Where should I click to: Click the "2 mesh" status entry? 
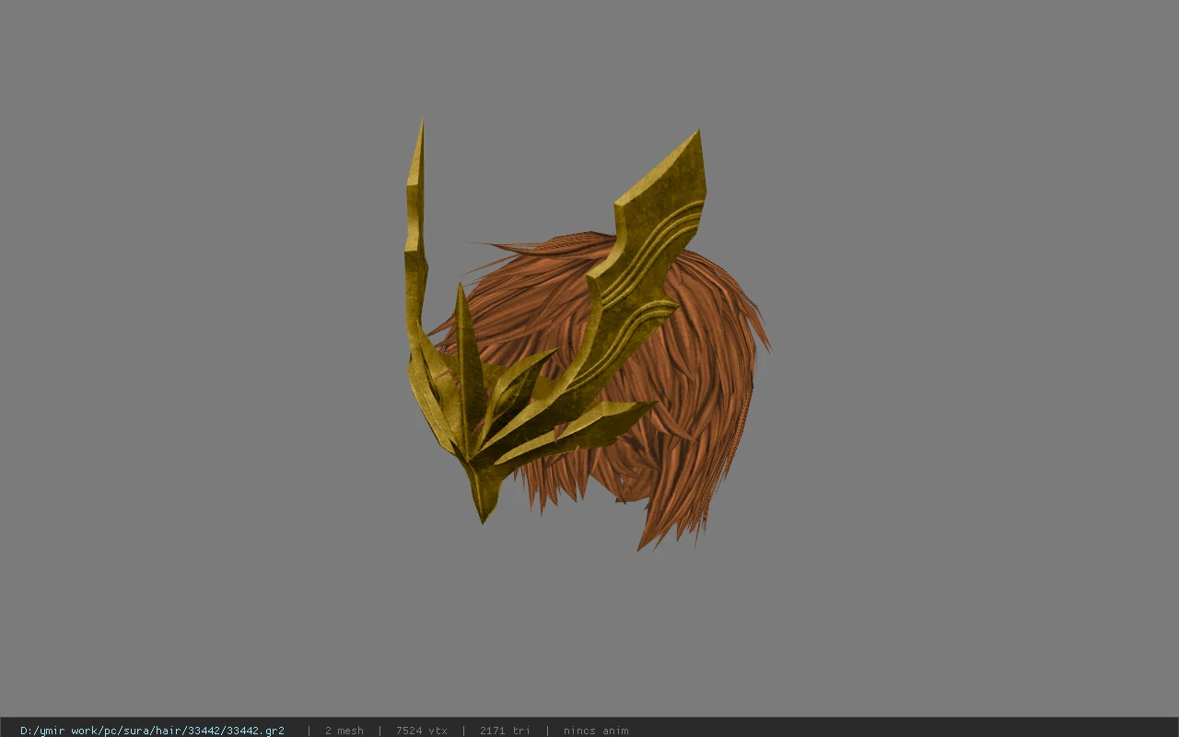344,731
